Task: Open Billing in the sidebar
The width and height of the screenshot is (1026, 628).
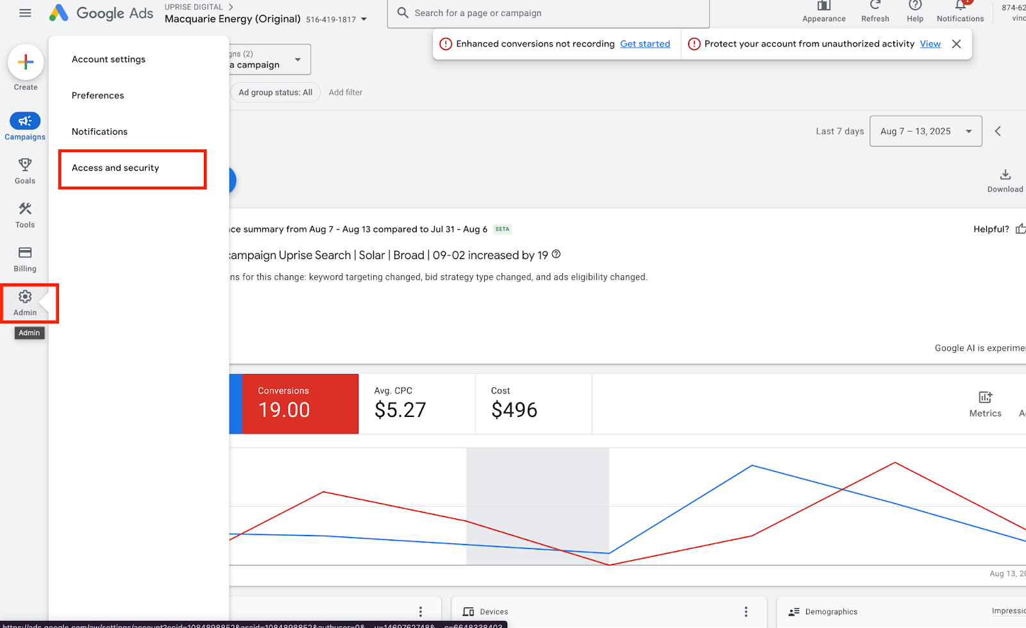Action: click(x=25, y=259)
